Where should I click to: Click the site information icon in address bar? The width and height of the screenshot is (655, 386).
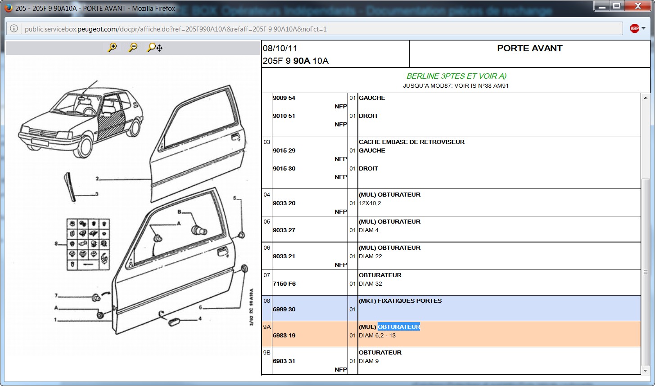14,29
